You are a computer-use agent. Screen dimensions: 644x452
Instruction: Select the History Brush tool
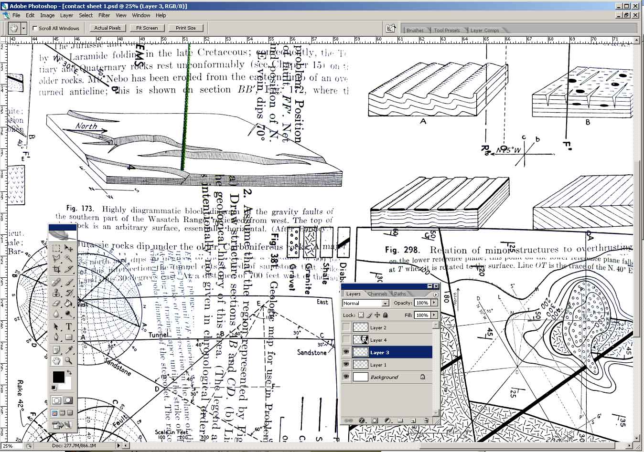coord(69,293)
